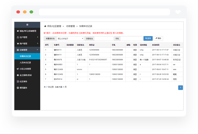Open the 所属停车场 parking lot dropdown
198x134 pixels.
pos(70,39)
